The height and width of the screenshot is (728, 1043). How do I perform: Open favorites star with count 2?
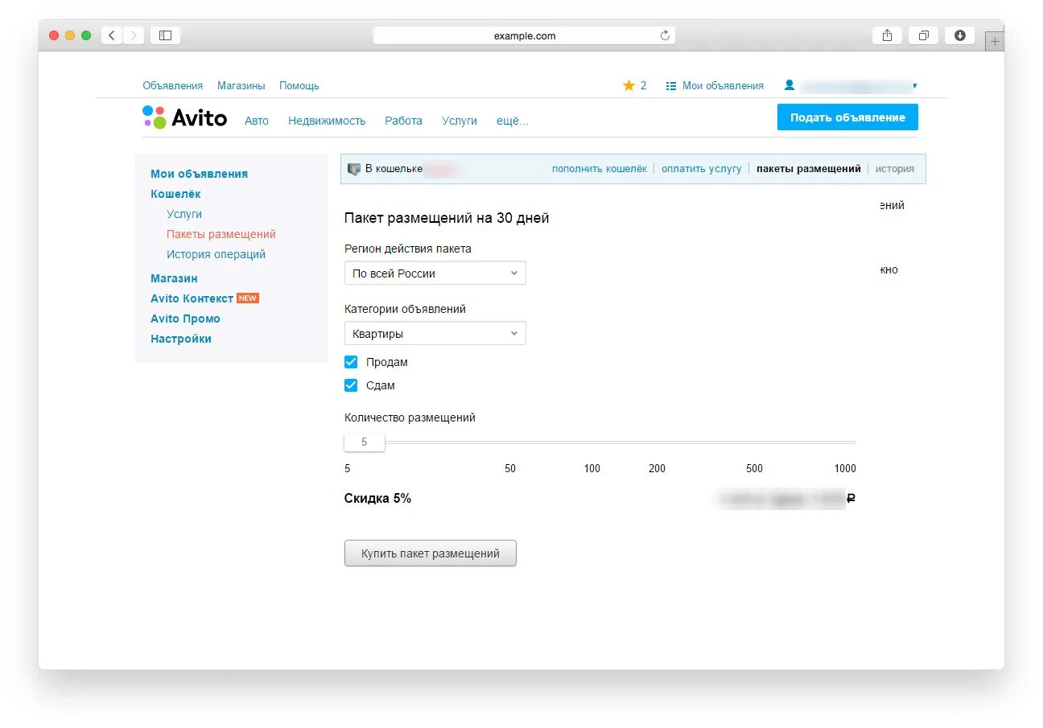coord(634,85)
